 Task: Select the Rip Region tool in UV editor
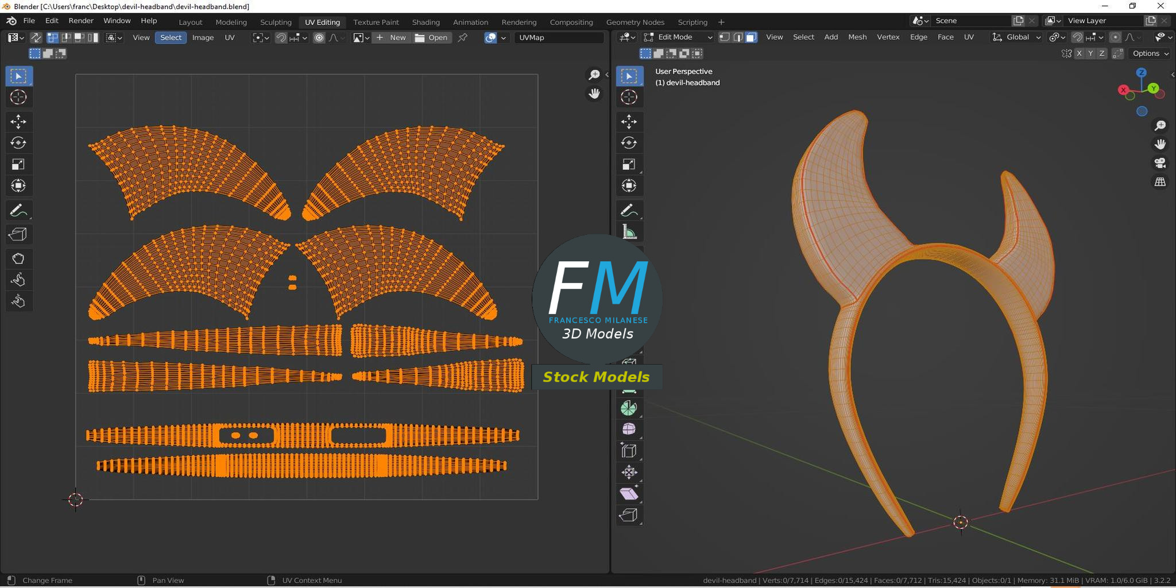pos(18,234)
